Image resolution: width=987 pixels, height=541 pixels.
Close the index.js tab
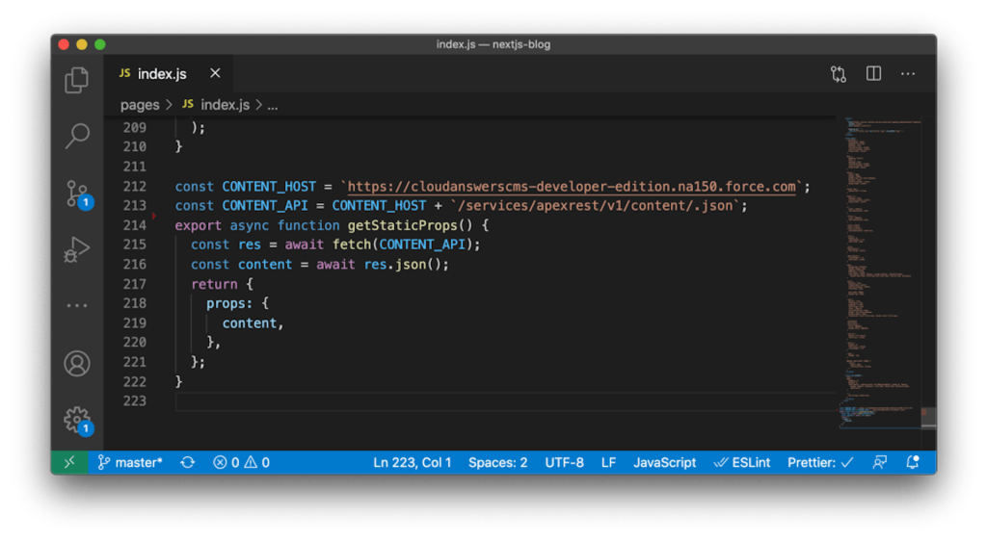pos(215,74)
